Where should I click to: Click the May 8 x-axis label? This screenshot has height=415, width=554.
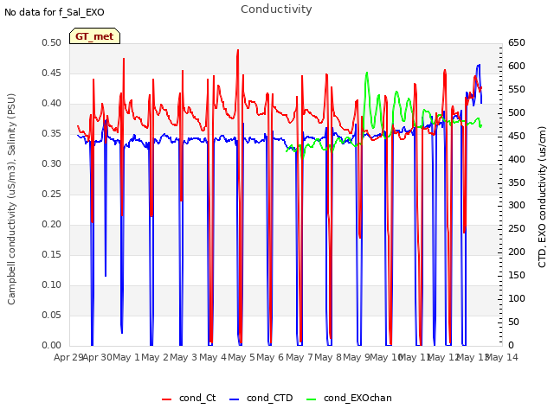tap(328, 357)
